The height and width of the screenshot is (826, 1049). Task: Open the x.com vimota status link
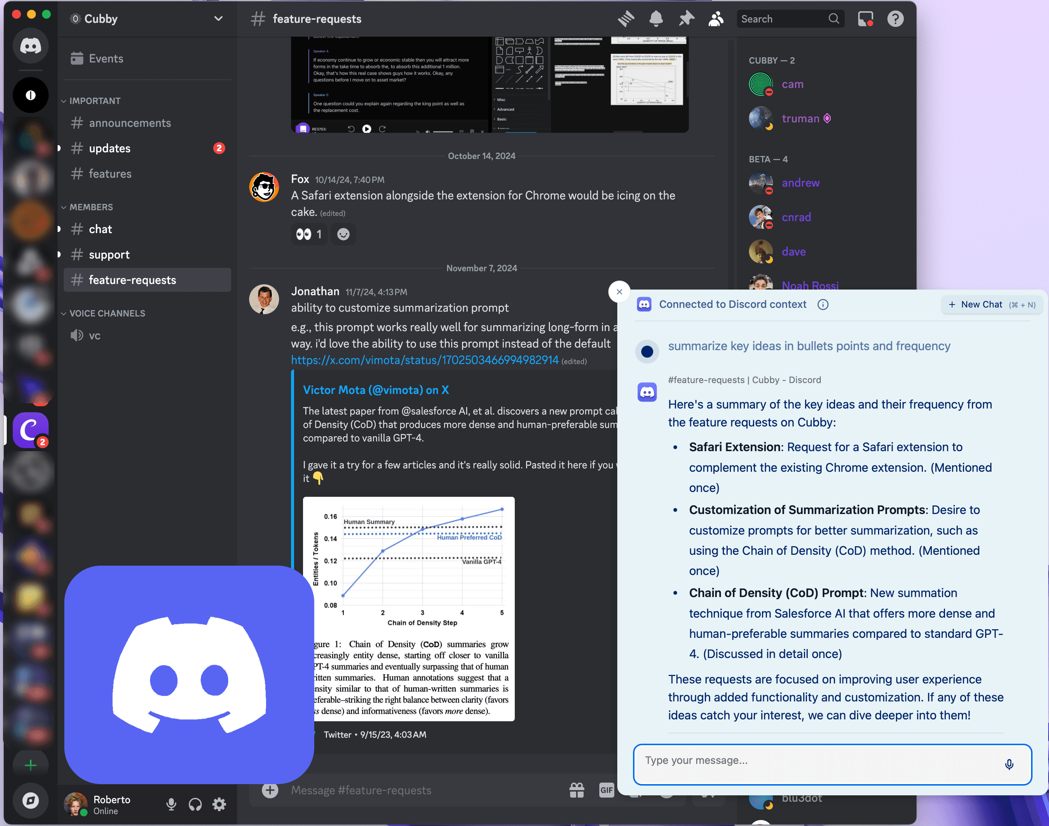[425, 360]
